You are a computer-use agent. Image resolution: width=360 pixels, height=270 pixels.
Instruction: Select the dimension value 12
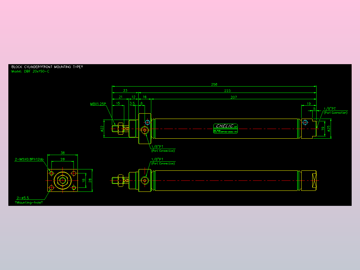point(133,97)
